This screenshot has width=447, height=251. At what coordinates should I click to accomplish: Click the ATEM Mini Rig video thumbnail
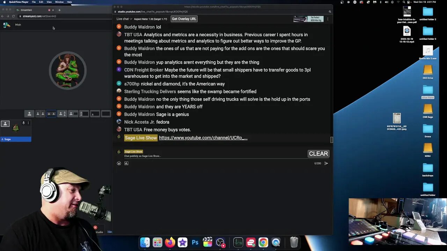click(x=308, y=19)
